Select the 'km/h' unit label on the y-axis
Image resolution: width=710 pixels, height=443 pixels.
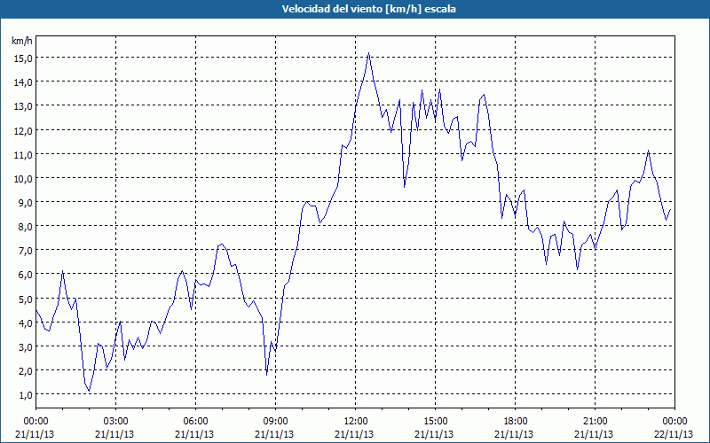21,41
